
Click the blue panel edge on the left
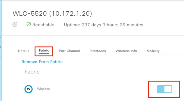1,51
